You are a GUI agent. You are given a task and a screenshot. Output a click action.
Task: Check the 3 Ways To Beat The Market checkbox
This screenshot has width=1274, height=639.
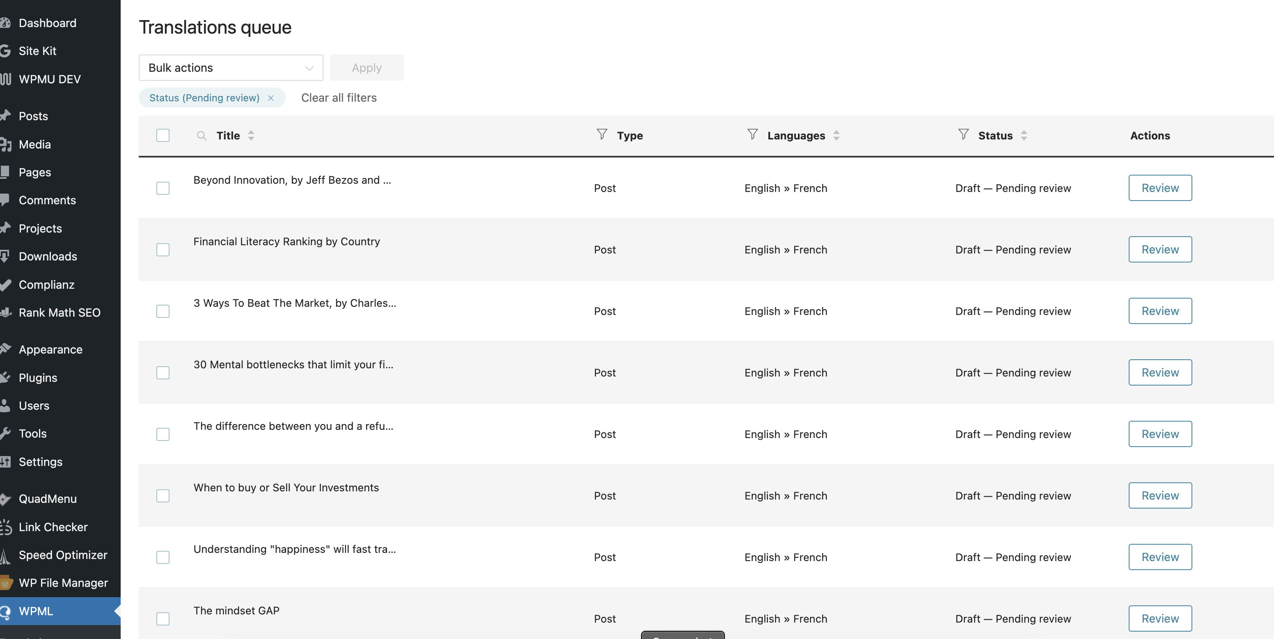tap(163, 311)
